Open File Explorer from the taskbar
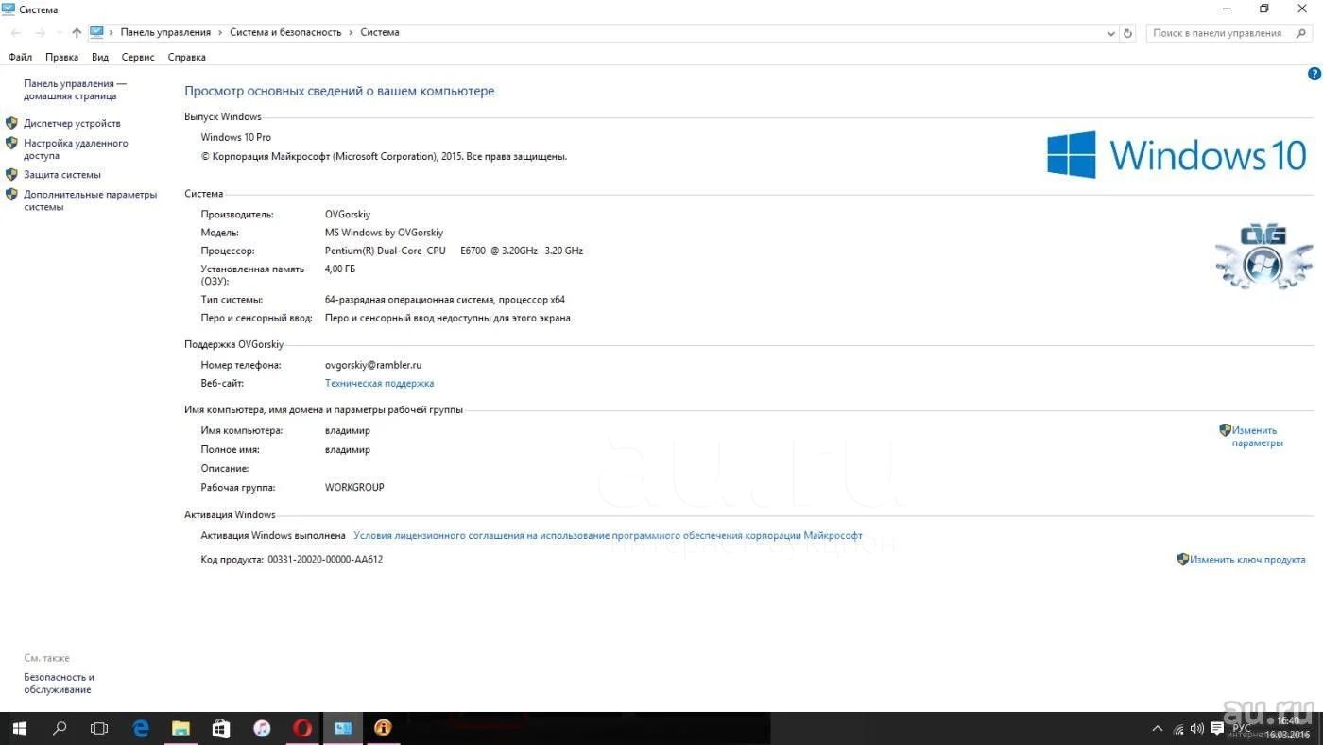 click(180, 729)
